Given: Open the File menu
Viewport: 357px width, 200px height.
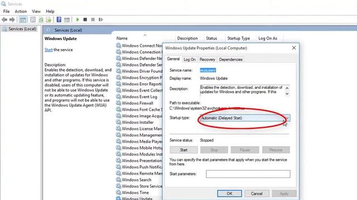Looking at the screenshot, I should 6,11.
